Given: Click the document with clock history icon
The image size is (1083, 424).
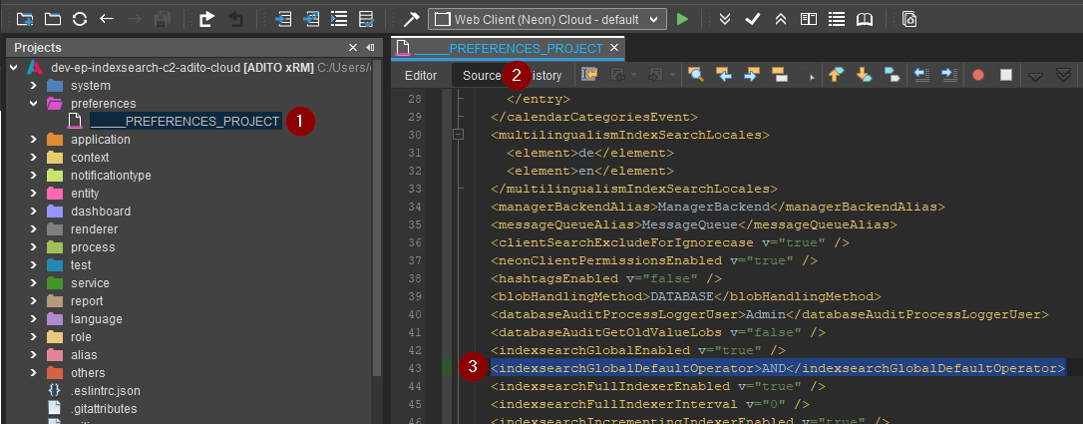Looking at the screenshot, I should point(909,19).
